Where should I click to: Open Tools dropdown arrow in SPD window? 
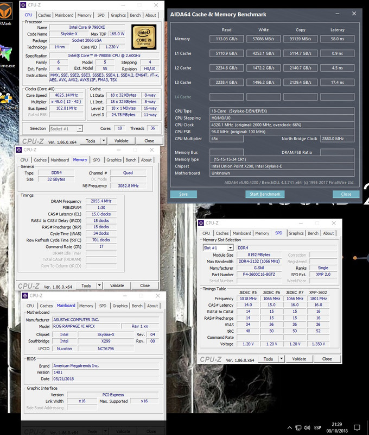[281, 359]
